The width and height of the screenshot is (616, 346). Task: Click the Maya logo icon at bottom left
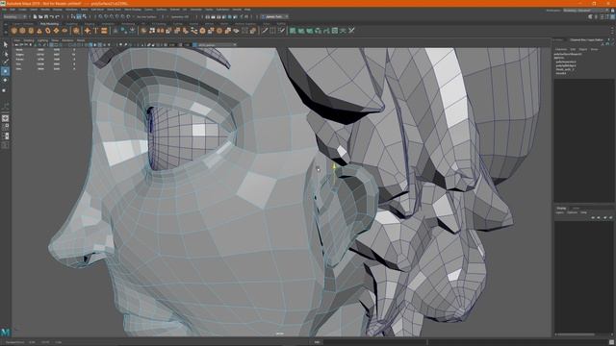[x=5, y=333]
